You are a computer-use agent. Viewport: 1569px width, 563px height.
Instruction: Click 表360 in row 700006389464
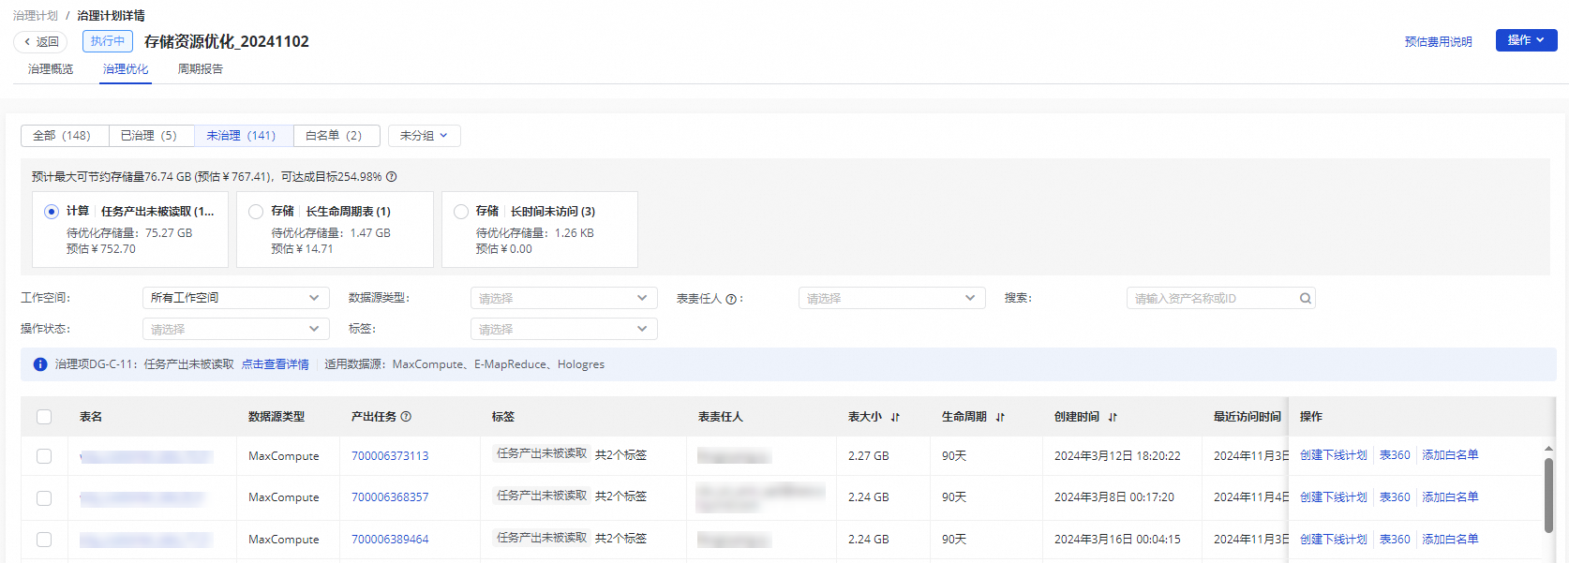coord(1395,540)
